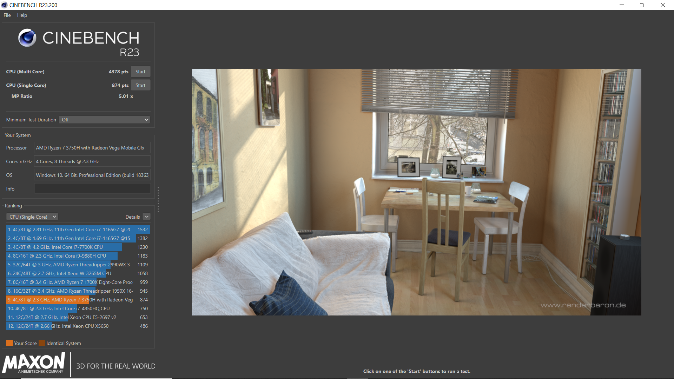Click the dotted panel resize handle

pyautogui.click(x=158, y=199)
